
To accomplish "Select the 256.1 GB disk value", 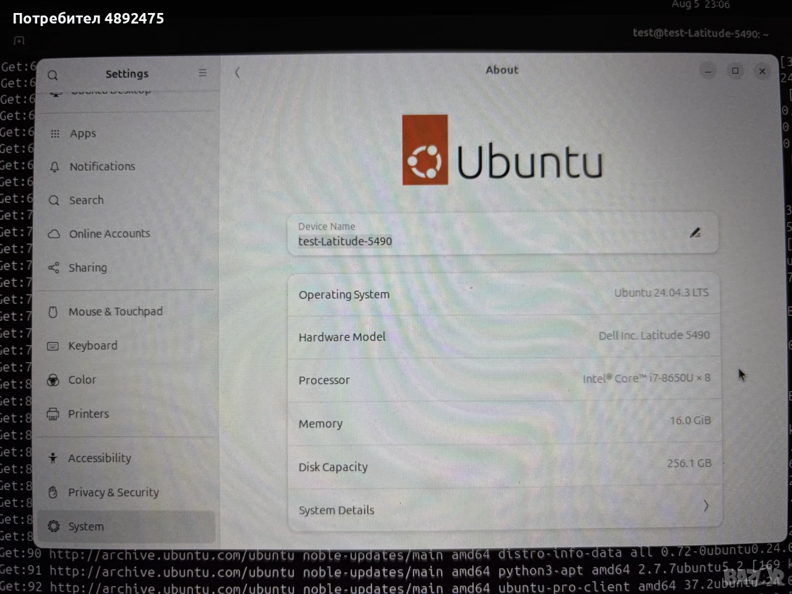I will point(689,463).
